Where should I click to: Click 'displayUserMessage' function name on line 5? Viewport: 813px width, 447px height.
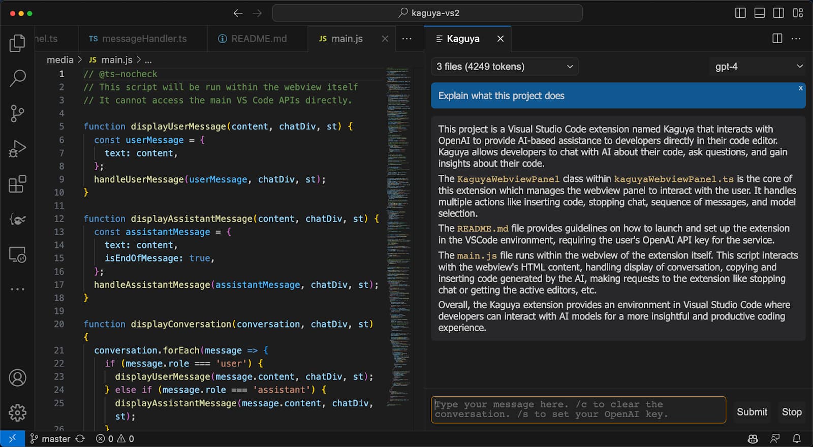click(178, 126)
